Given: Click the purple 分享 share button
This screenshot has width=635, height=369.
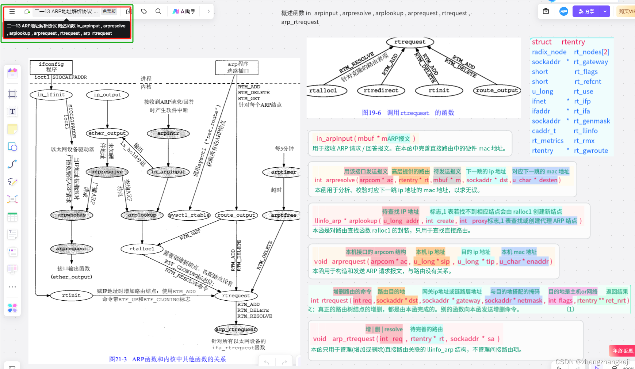Looking at the screenshot, I should pos(586,11).
